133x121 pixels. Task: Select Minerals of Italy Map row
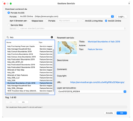coord(29,70)
